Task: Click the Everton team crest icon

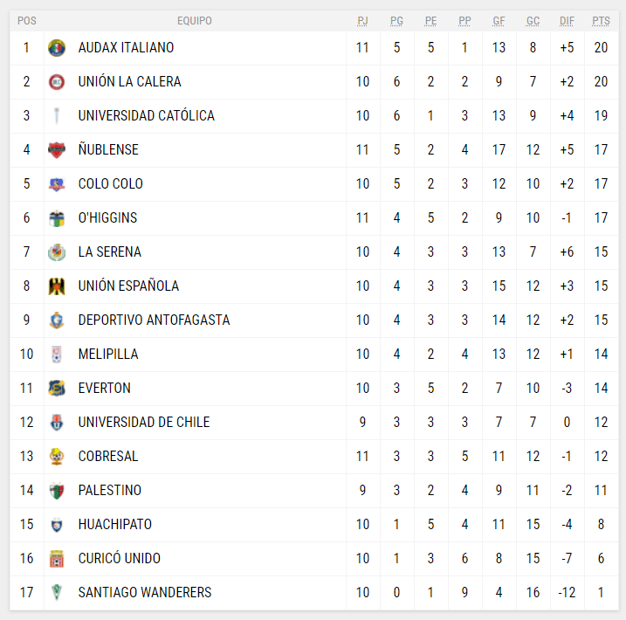Action: [57, 389]
